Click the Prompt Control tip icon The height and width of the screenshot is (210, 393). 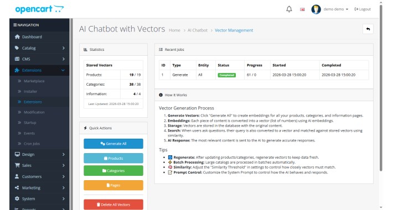tap(170, 172)
